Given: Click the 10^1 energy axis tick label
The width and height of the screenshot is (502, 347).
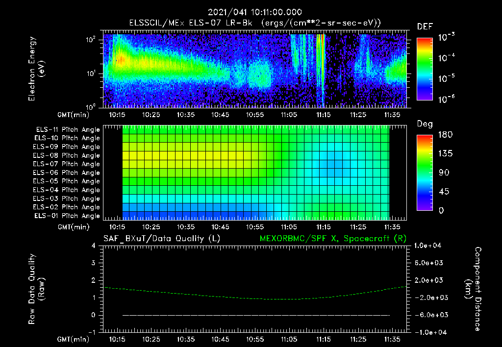Looking at the screenshot, I should (91, 74).
